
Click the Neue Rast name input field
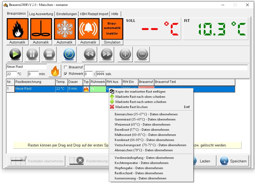[x=26, y=67]
